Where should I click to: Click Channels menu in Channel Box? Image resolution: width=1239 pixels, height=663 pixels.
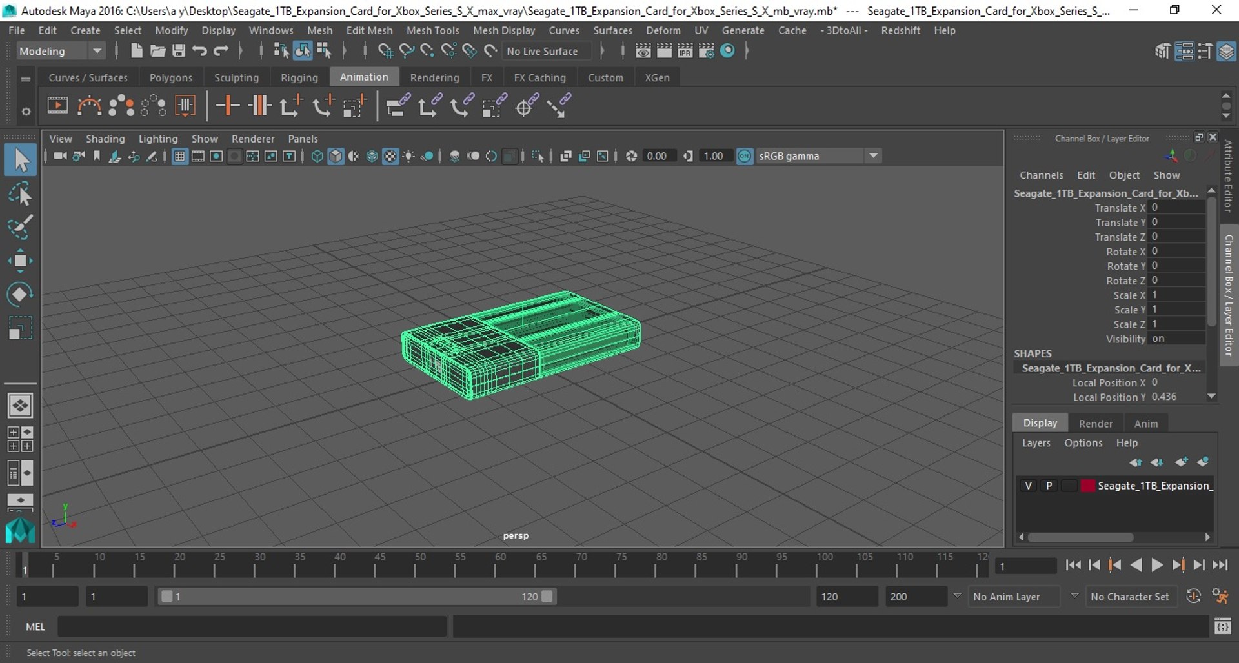coord(1041,175)
